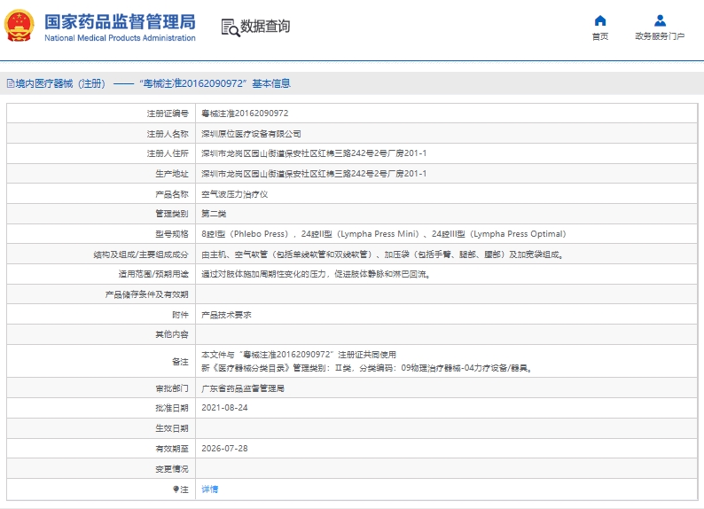704x509 pixels.
Task: Click 注册证编号 row label
Action: pos(168,114)
